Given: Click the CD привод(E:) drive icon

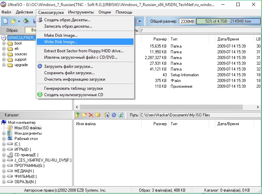Looking at the screenshot, I should click(x=10, y=155).
